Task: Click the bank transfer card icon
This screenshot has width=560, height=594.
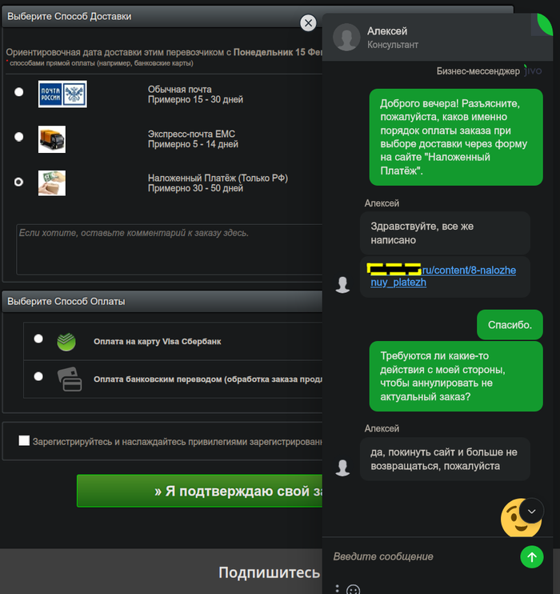Action: [70, 379]
